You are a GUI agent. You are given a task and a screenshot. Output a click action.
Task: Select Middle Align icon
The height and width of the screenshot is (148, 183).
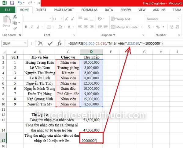tap(86, 19)
